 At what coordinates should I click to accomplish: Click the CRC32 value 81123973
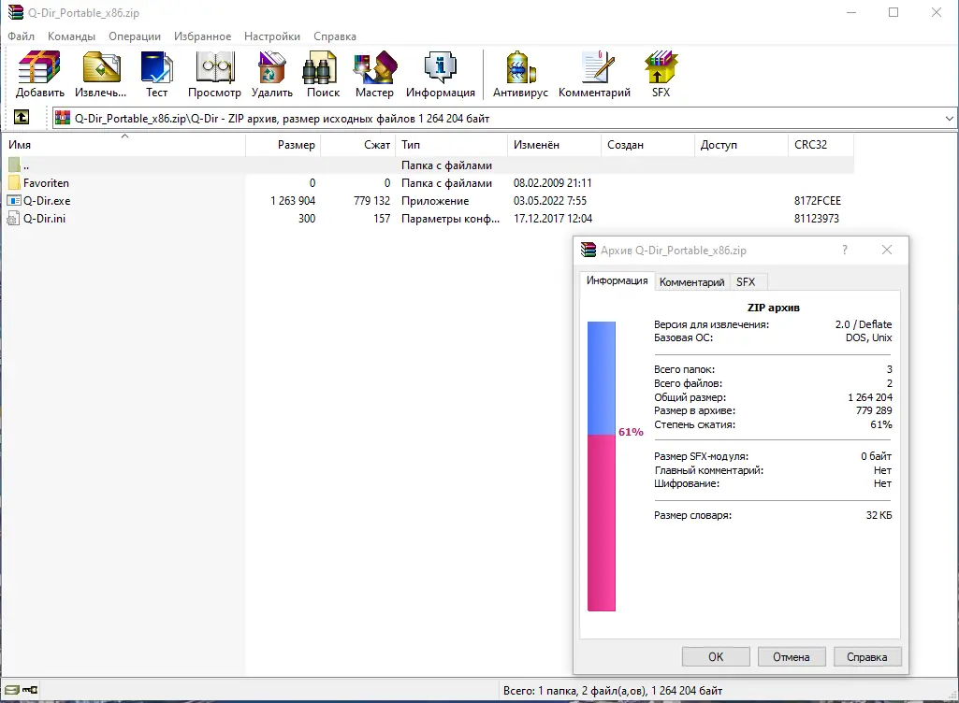pyautogui.click(x=817, y=218)
